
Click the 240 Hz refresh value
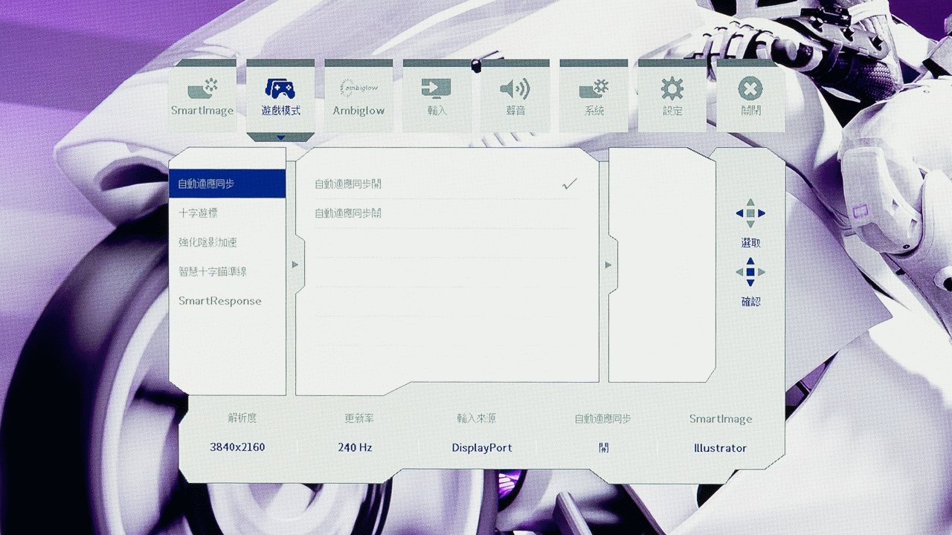pos(355,447)
